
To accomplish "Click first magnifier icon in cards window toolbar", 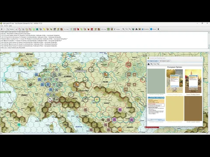I will 151,64.
